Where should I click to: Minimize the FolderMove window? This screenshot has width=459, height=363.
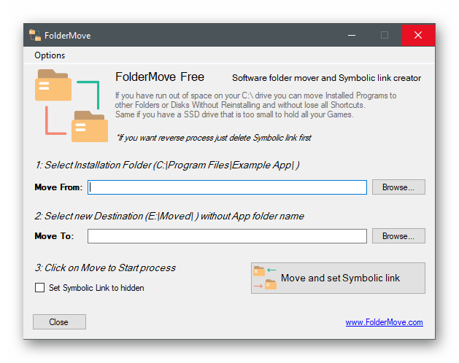352,36
